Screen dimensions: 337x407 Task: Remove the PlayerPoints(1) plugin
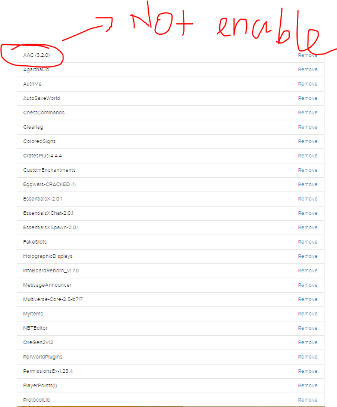point(308,385)
